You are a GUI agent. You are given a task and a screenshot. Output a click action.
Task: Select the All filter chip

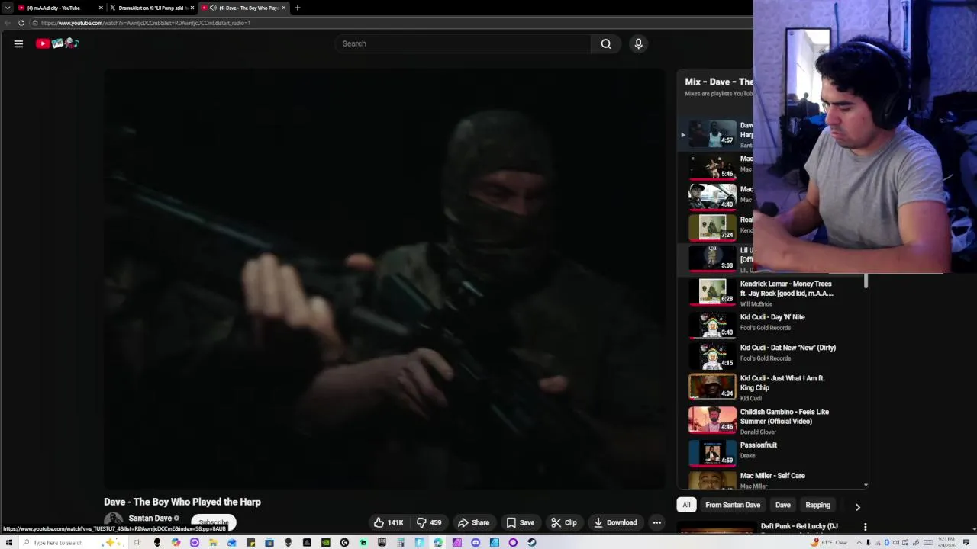pos(686,505)
